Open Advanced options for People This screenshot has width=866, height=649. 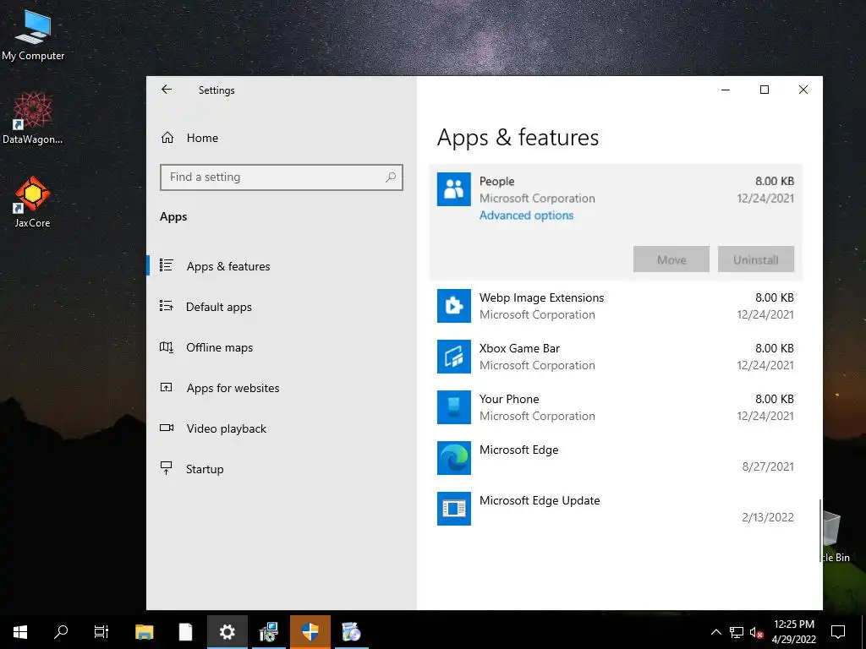point(526,215)
